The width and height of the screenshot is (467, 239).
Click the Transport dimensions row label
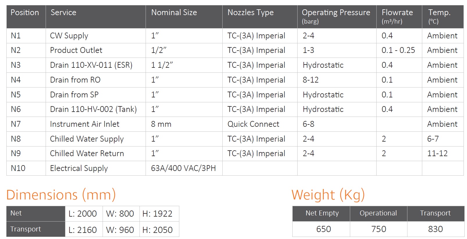coord(36,229)
